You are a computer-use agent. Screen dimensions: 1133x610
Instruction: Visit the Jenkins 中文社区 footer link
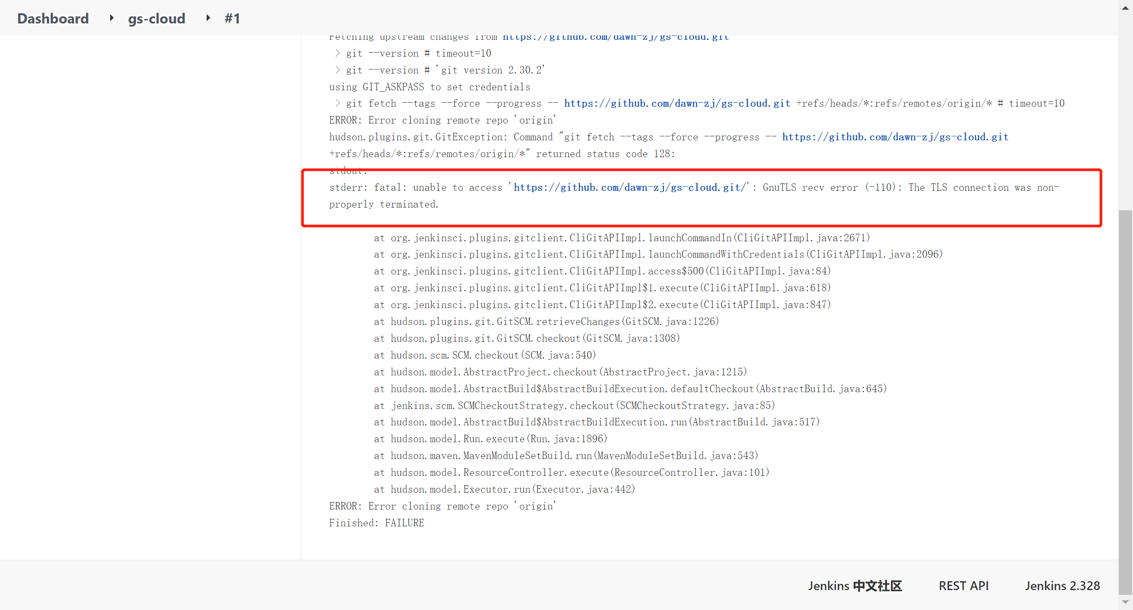854,585
